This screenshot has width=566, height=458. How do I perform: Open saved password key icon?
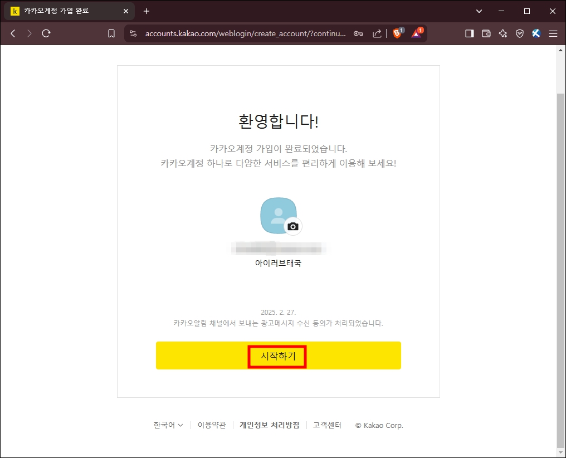(x=358, y=33)
